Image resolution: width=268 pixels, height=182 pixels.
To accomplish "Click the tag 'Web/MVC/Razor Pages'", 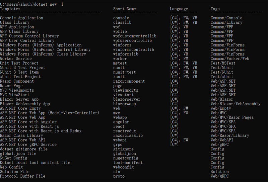I will point(232,117).
